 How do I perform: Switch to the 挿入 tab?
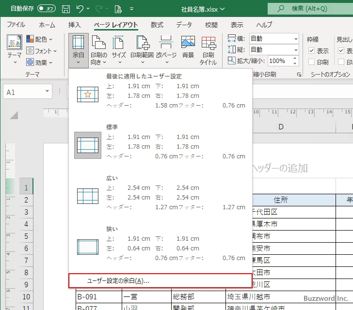[74, 25]
